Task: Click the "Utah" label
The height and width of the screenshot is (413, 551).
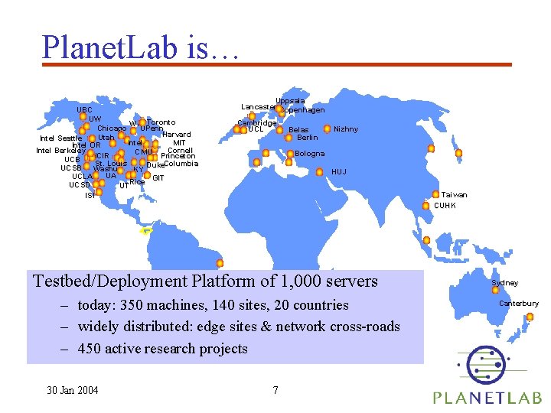Action: 106,138
